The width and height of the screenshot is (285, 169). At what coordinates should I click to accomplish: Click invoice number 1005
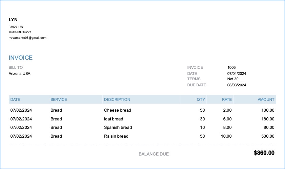point(232,67)
